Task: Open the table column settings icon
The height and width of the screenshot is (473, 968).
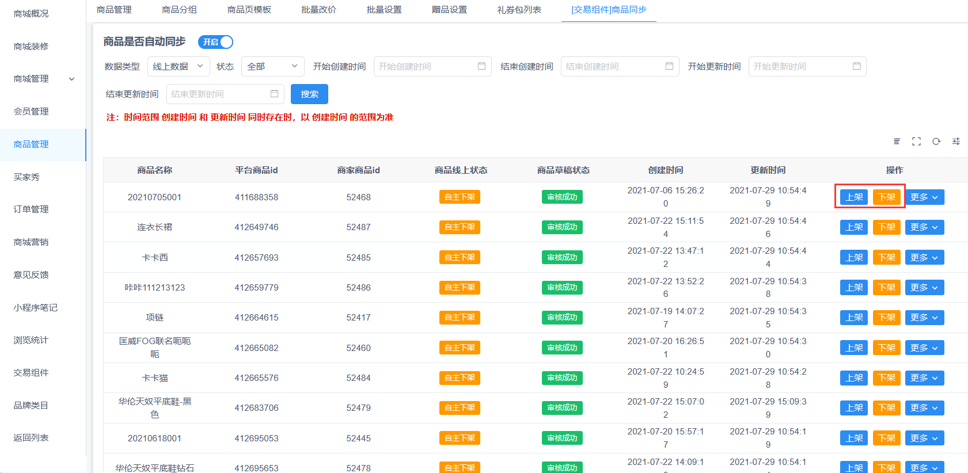Action: tap(956, 142)
